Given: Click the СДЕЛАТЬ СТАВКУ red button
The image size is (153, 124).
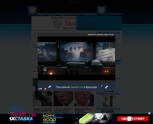Looking at the screenshot, I should 133,119.
